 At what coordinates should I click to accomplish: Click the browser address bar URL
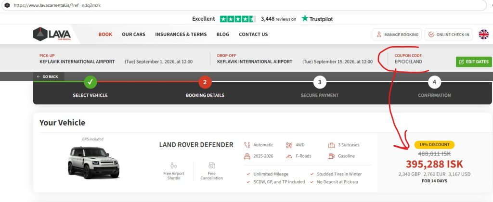tap(57, 5)
